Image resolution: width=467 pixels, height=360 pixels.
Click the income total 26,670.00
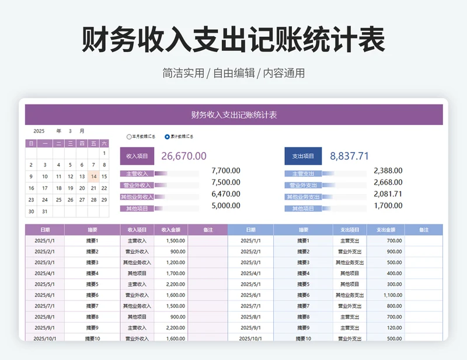click(184, 156)
